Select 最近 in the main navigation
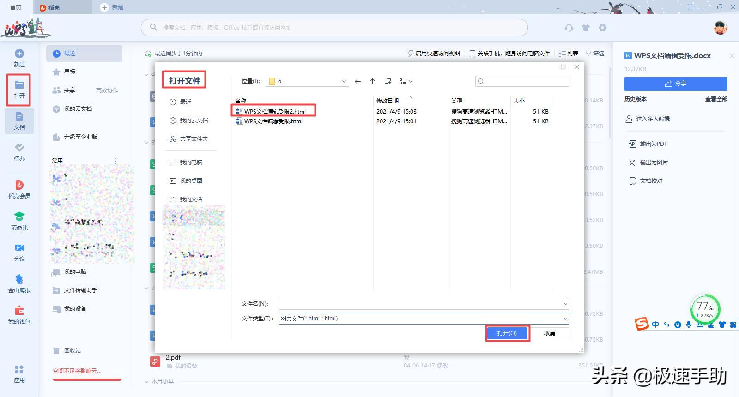 click(84, 54)
